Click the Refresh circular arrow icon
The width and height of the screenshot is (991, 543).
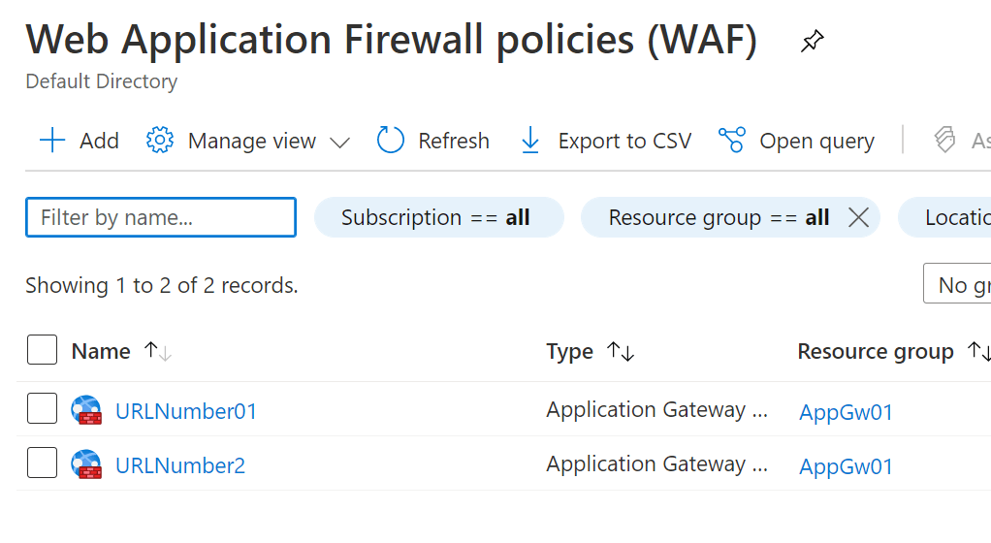[390, 141]
